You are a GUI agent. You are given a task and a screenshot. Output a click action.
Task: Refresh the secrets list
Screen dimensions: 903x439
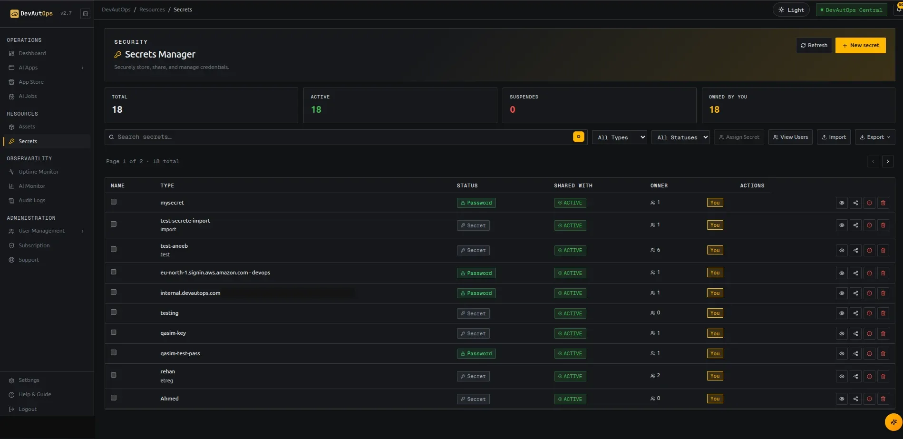point(814,45)
